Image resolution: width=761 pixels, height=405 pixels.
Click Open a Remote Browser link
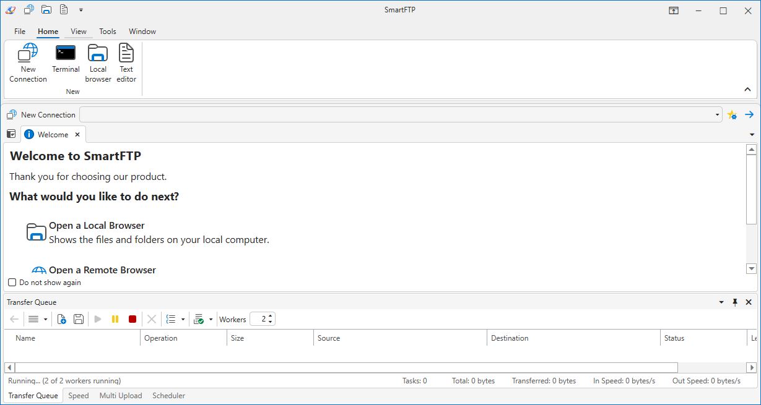[102, 270]
